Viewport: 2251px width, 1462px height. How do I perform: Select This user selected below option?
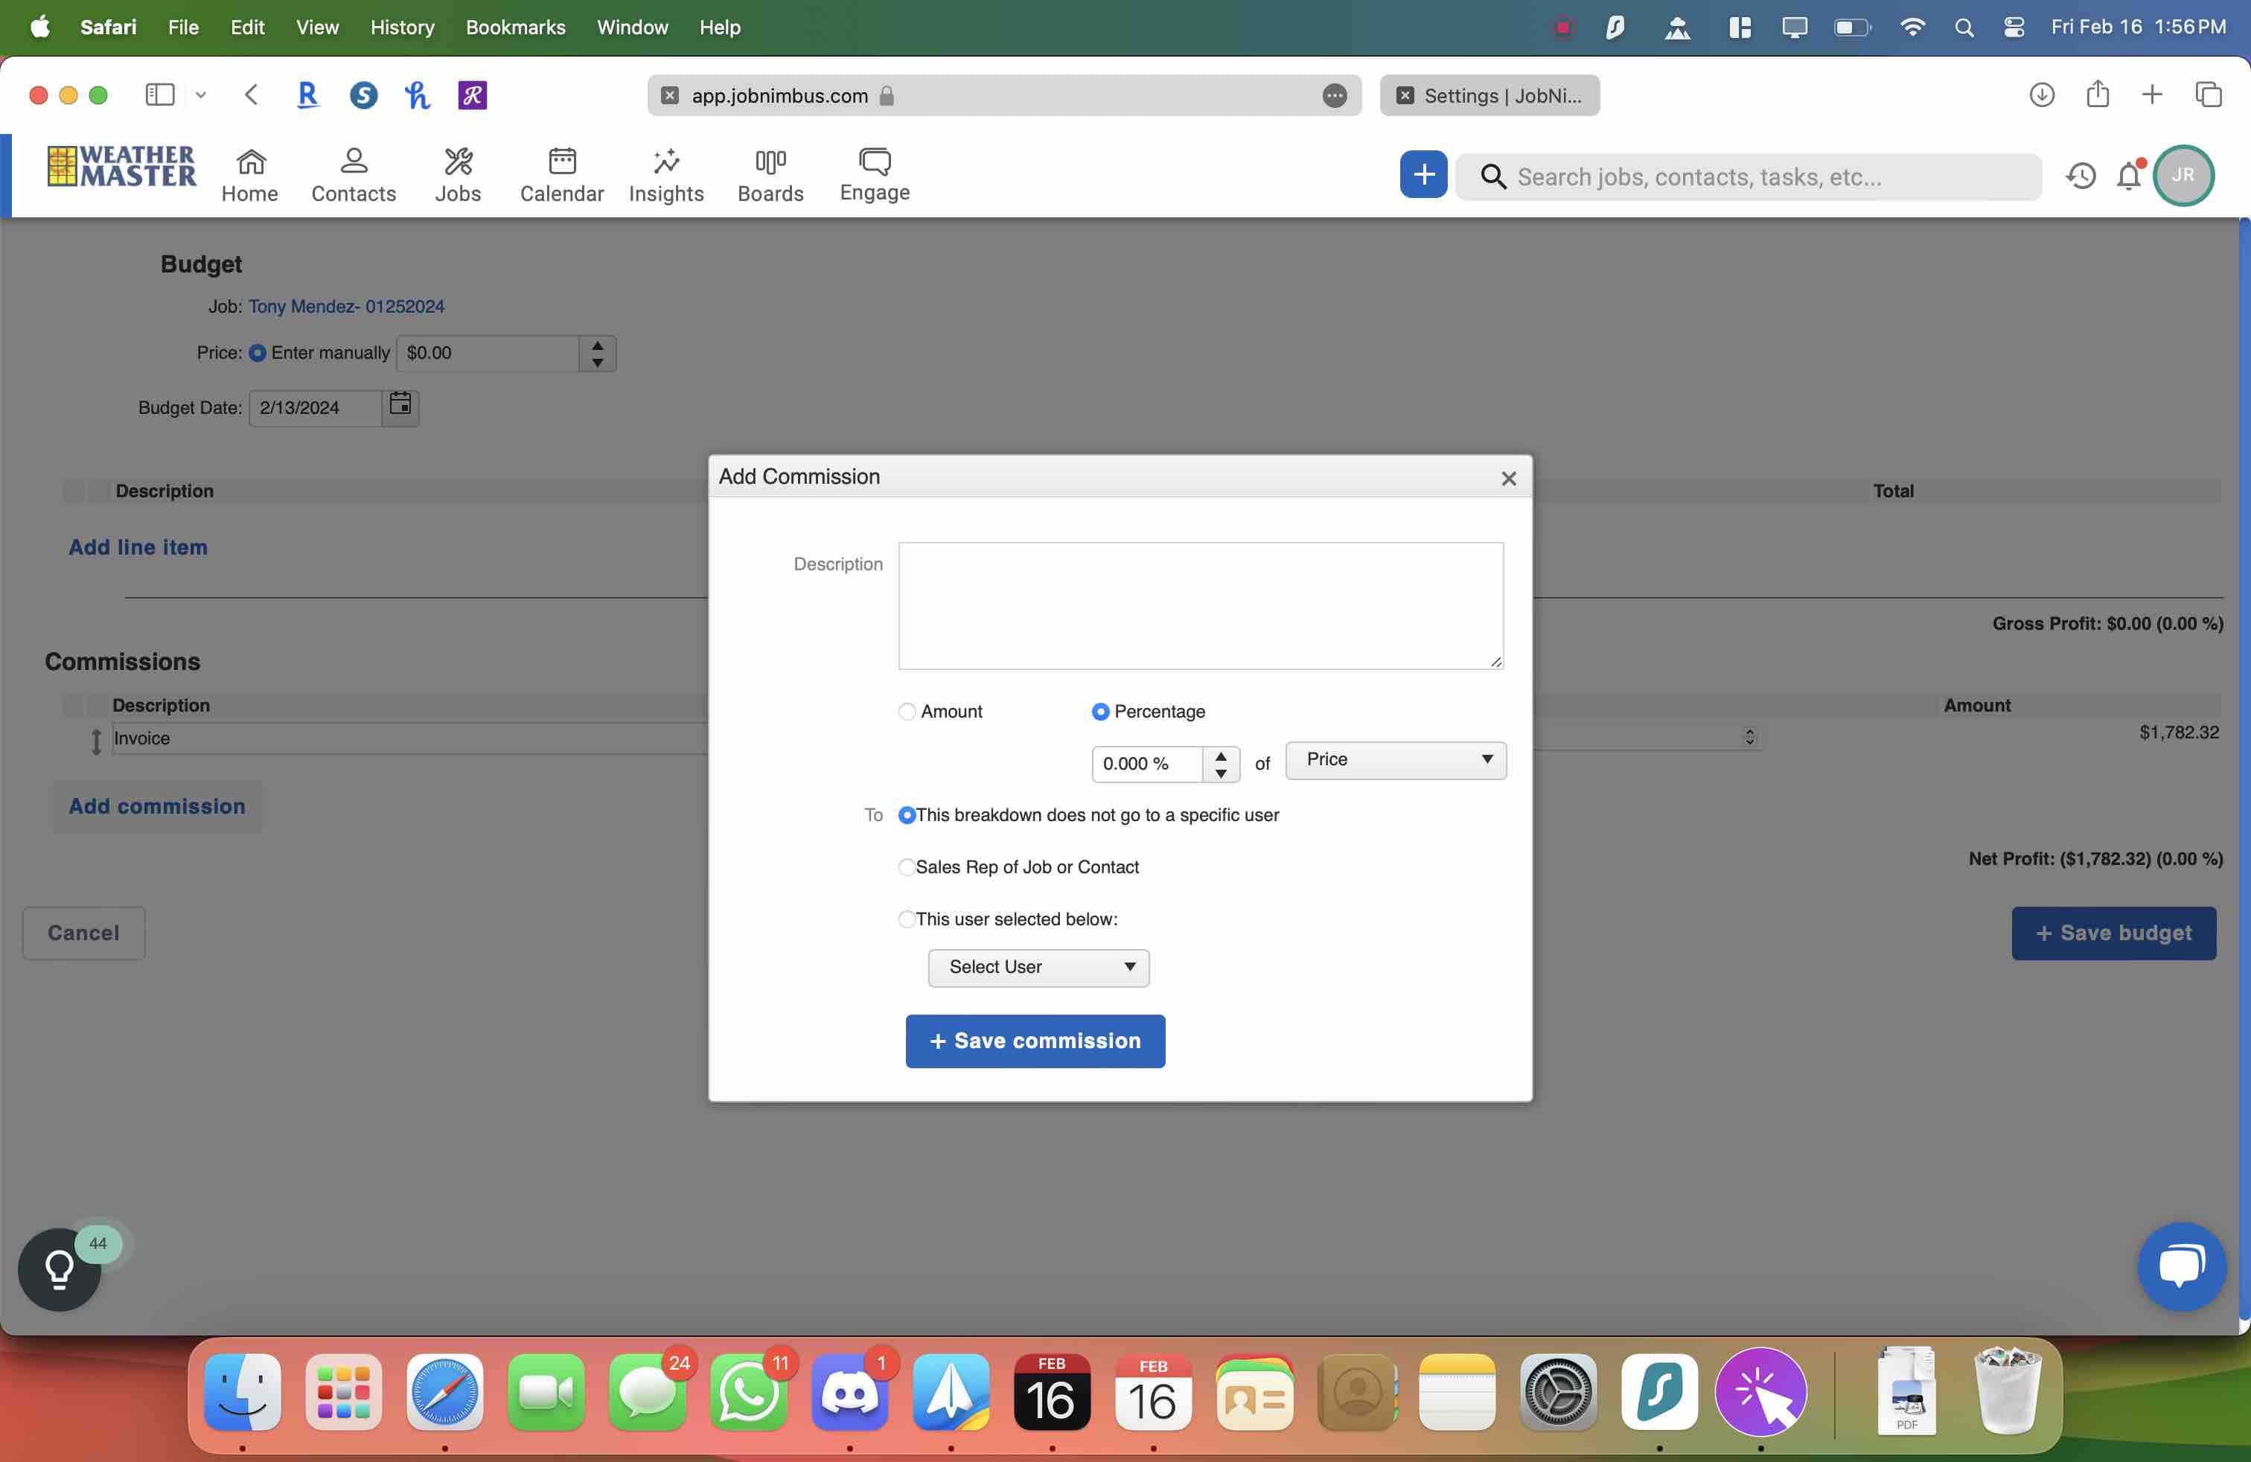point(907,919)
